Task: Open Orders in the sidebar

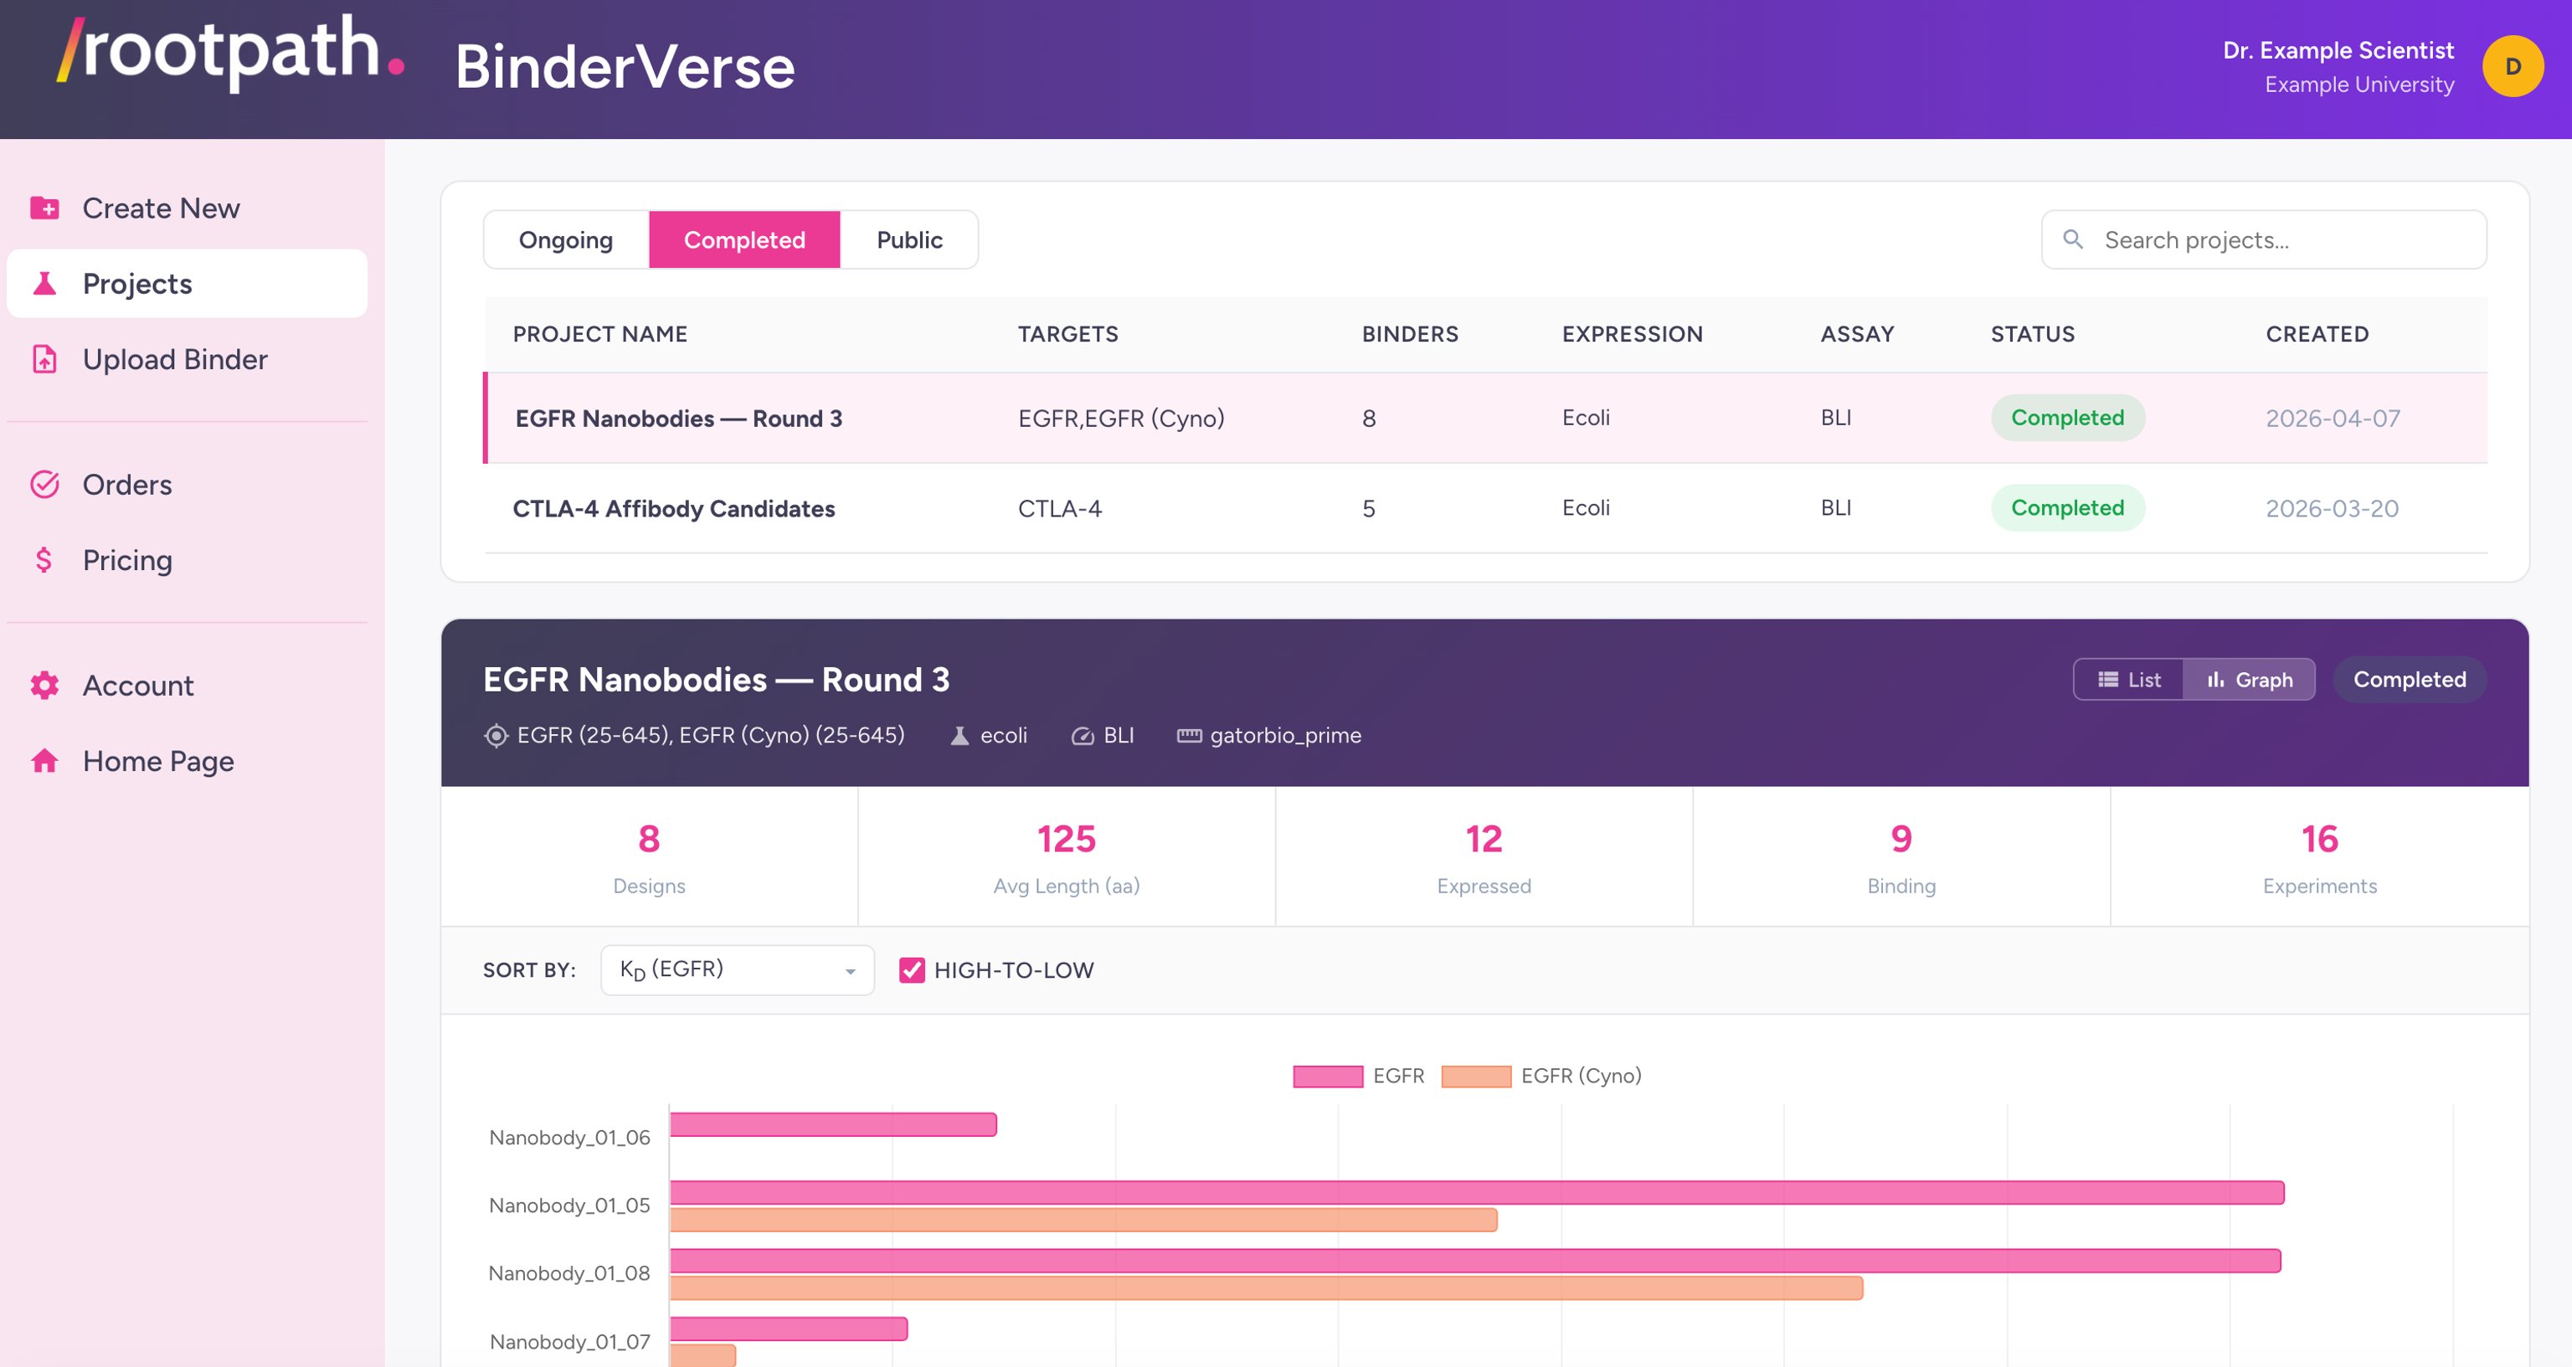Action: (187, 485)
